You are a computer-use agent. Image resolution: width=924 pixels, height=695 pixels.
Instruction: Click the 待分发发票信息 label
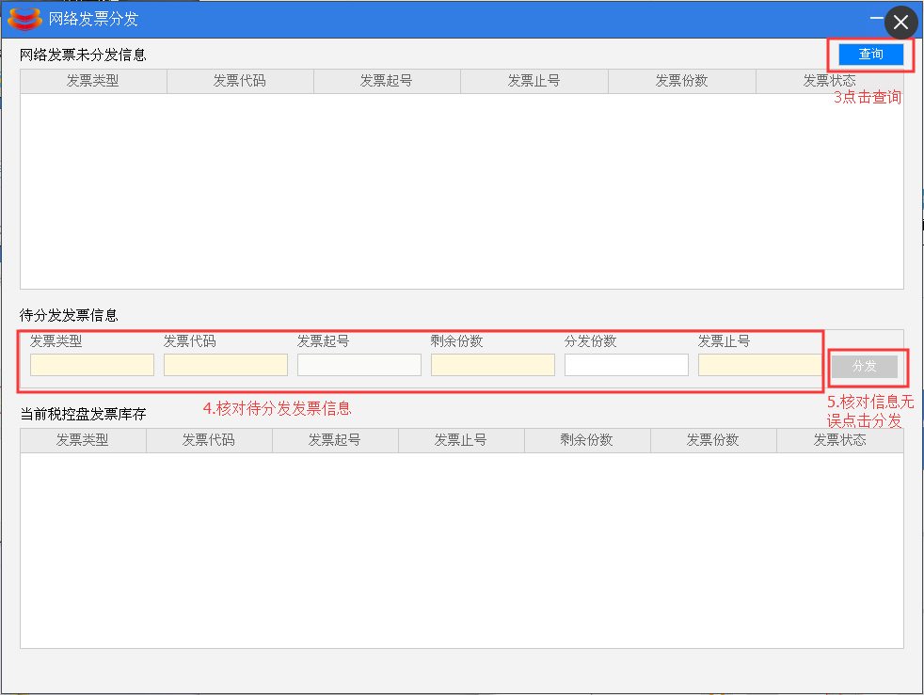pos(69,315)
